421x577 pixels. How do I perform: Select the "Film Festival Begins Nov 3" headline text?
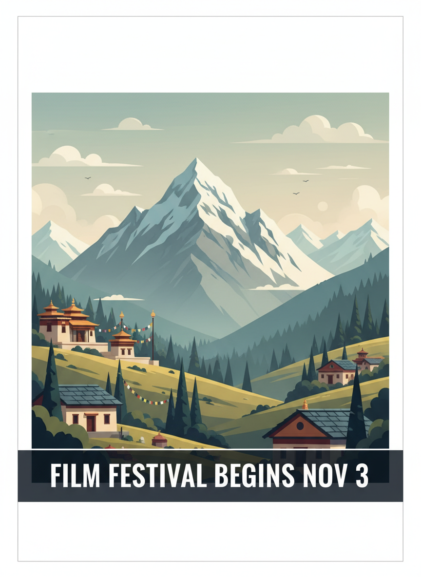tap(209, 475)
